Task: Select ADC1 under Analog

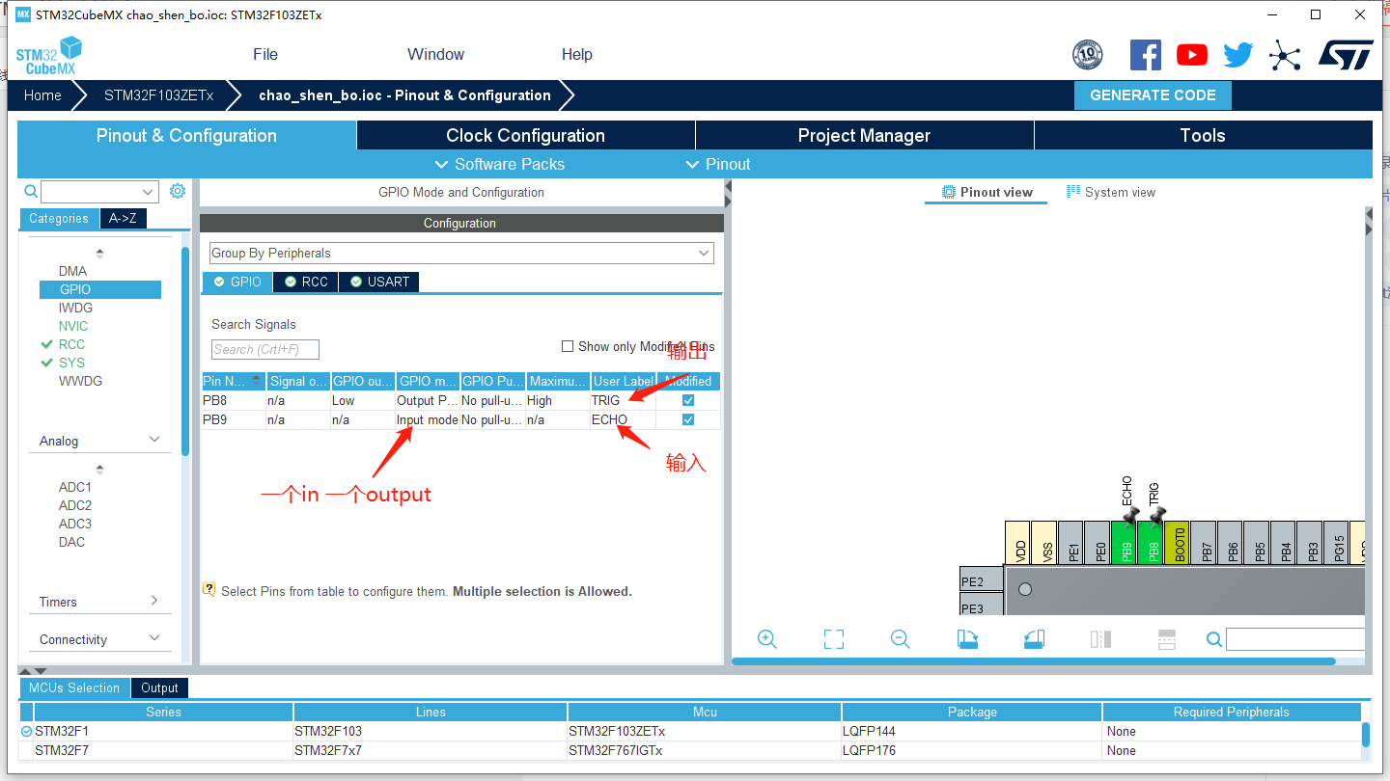Action: click(x=75, y=487)
